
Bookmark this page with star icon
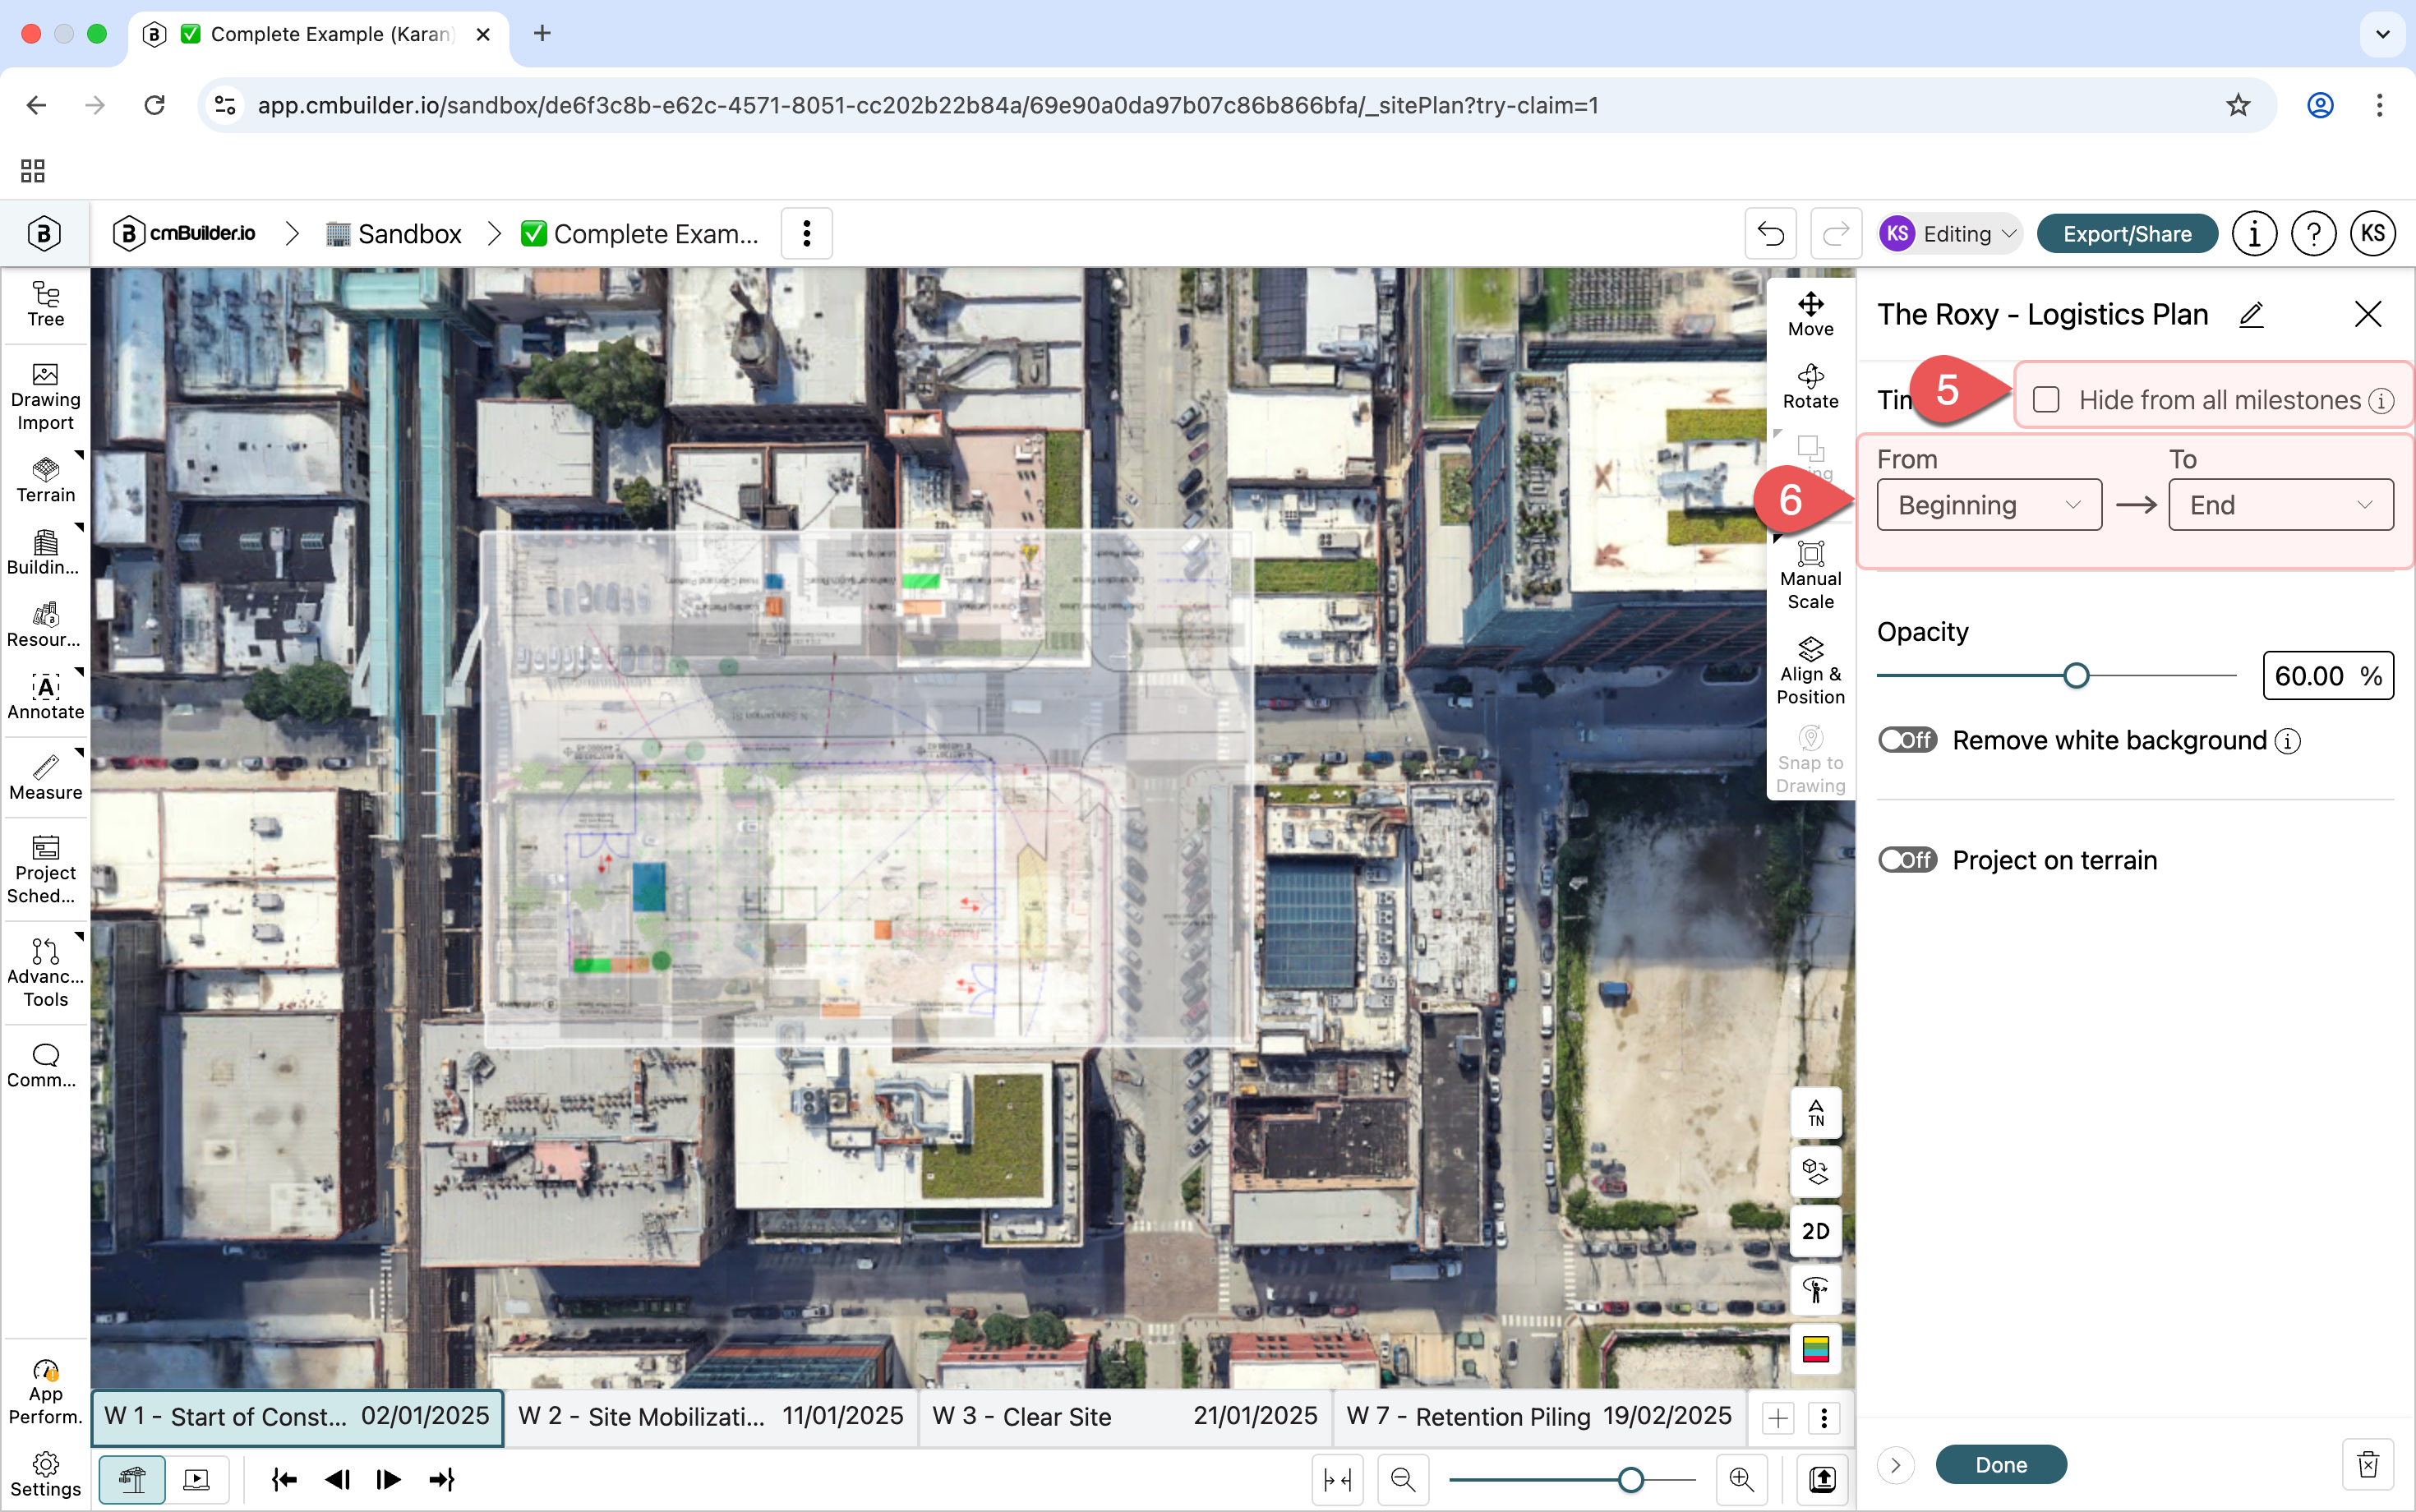(2238, 105)
